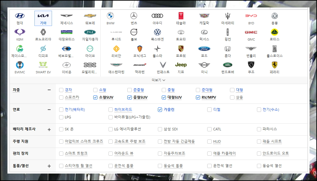Select the BMW brand logo
Screen dimensions: 317x181
click(x=110, y=16)
